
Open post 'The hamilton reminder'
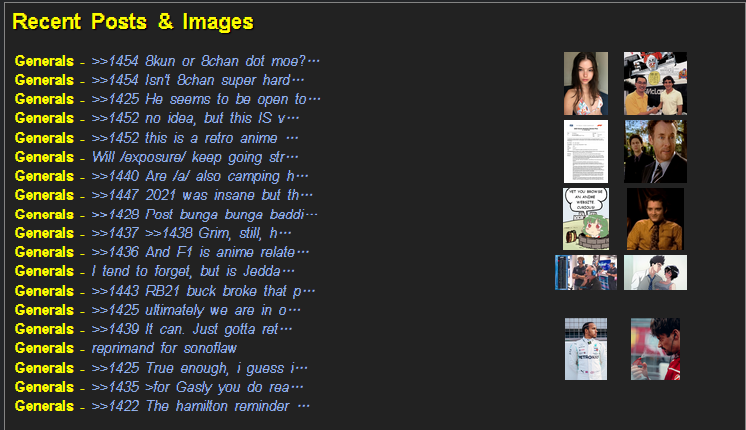point(200,406)
